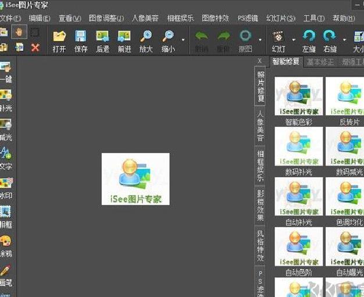Select the 照片修复 vertical tab
The image size is (364, 297).
click(260, 87)
